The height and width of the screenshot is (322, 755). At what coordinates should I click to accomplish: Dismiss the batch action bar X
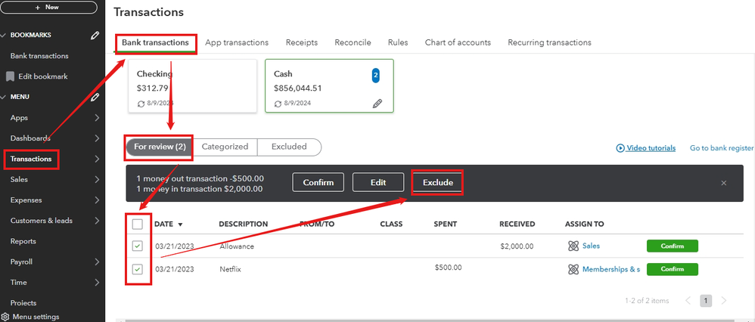coord(723,183)
